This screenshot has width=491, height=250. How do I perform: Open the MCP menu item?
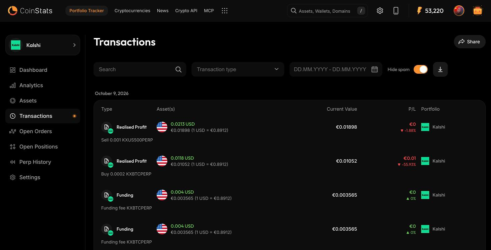209,11
